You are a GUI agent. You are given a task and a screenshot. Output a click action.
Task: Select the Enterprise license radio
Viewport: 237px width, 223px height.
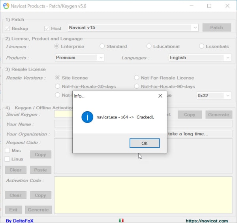coord(56,46)
